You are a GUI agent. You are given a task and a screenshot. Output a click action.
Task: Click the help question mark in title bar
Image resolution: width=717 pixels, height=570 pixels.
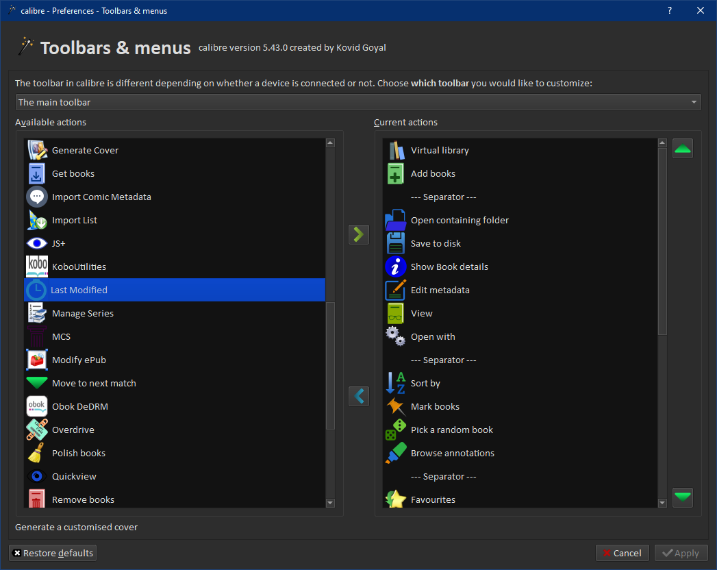(669, 10)
